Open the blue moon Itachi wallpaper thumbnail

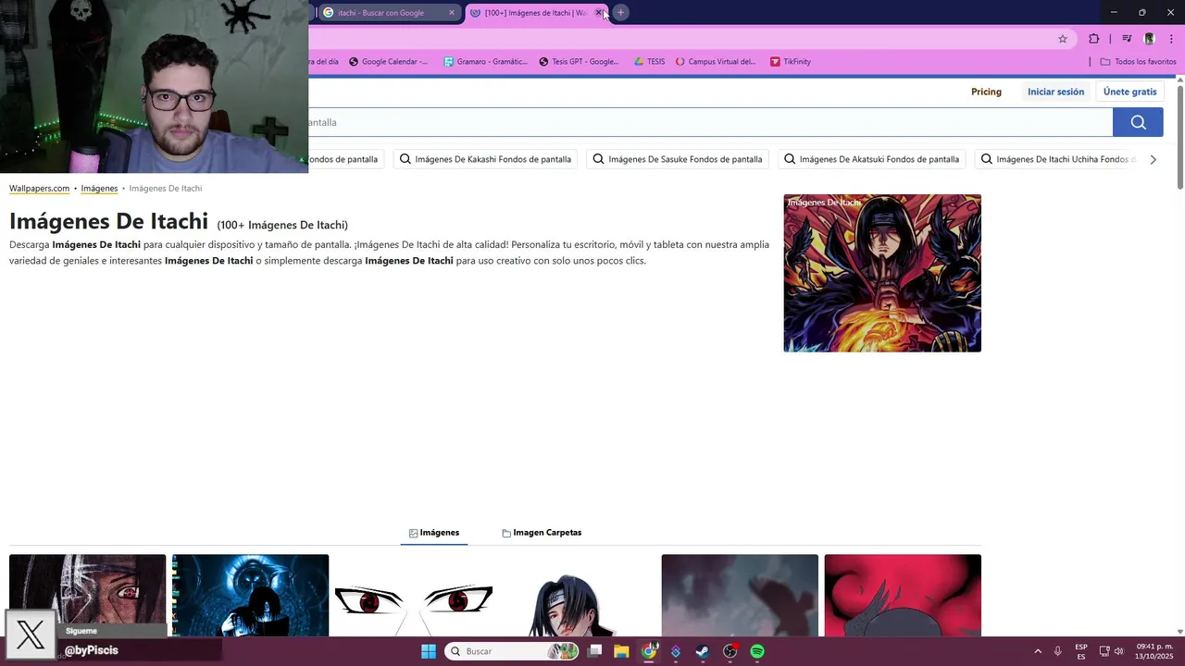[250, 595]
